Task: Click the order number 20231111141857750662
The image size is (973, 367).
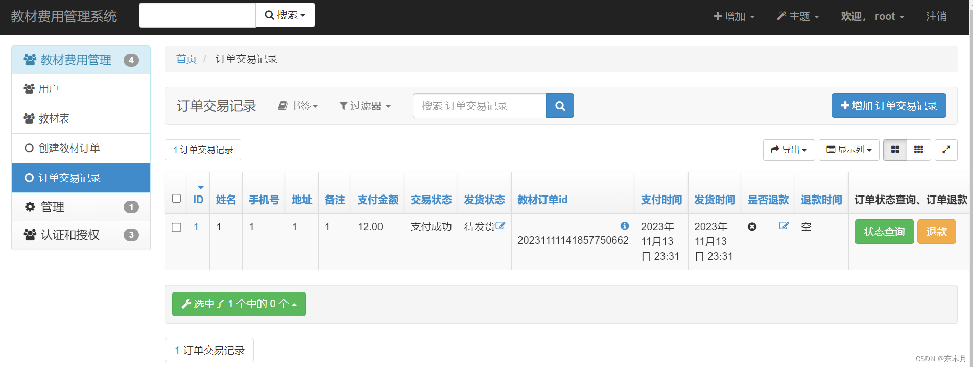Action: (x=573, y=240)
